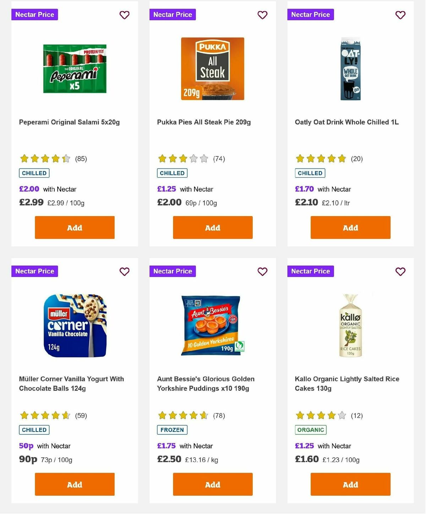The width and height of the screenshot is (426, 514).
Task: Click the heart icon on Kallo Organic Rice Cakes
Action: [x=400, y=272]
